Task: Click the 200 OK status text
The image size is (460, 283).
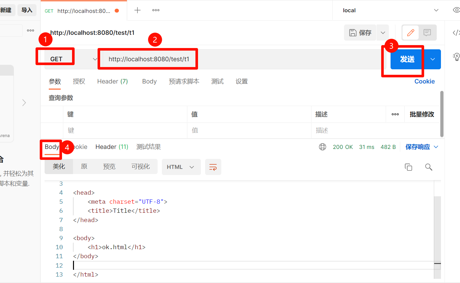Action: pos(343,147)
